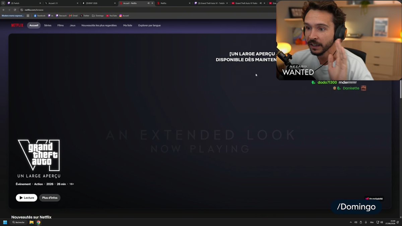Click the browser back arrow
The height and width of the screenshot is (226, 402).
[x=4, y=10]
